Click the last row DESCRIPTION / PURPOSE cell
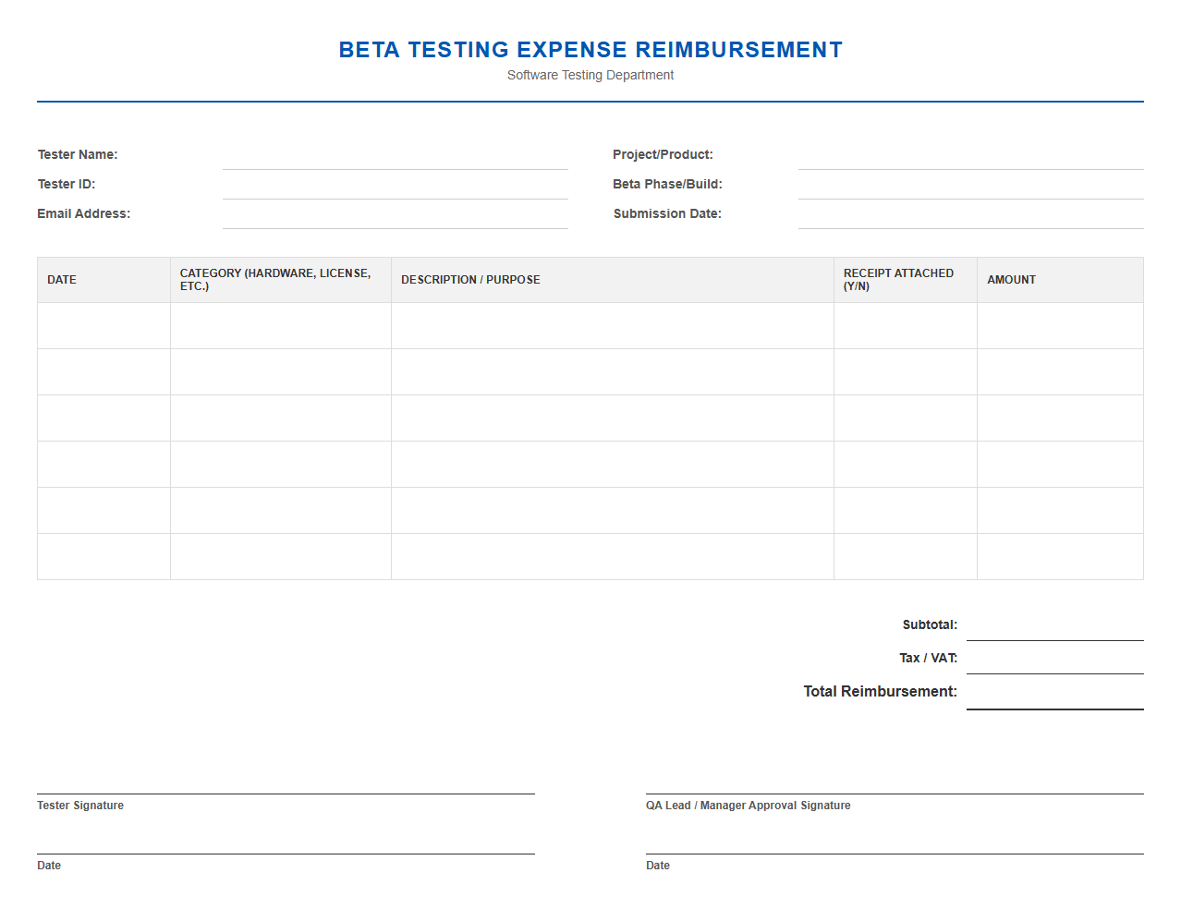 pos(613,557)
